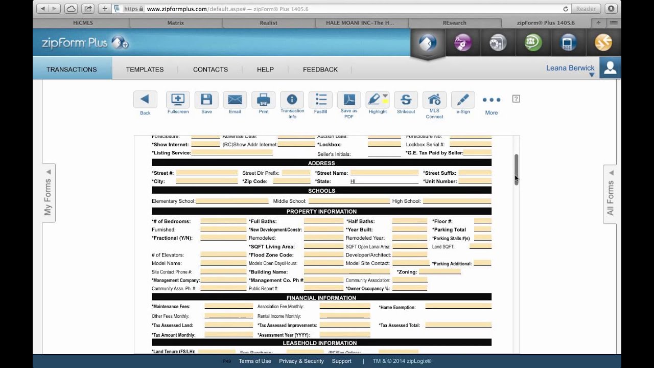Switch to the Matrix browser tab
This screenshot has width=654, height=368.
(x=176, y=23)
